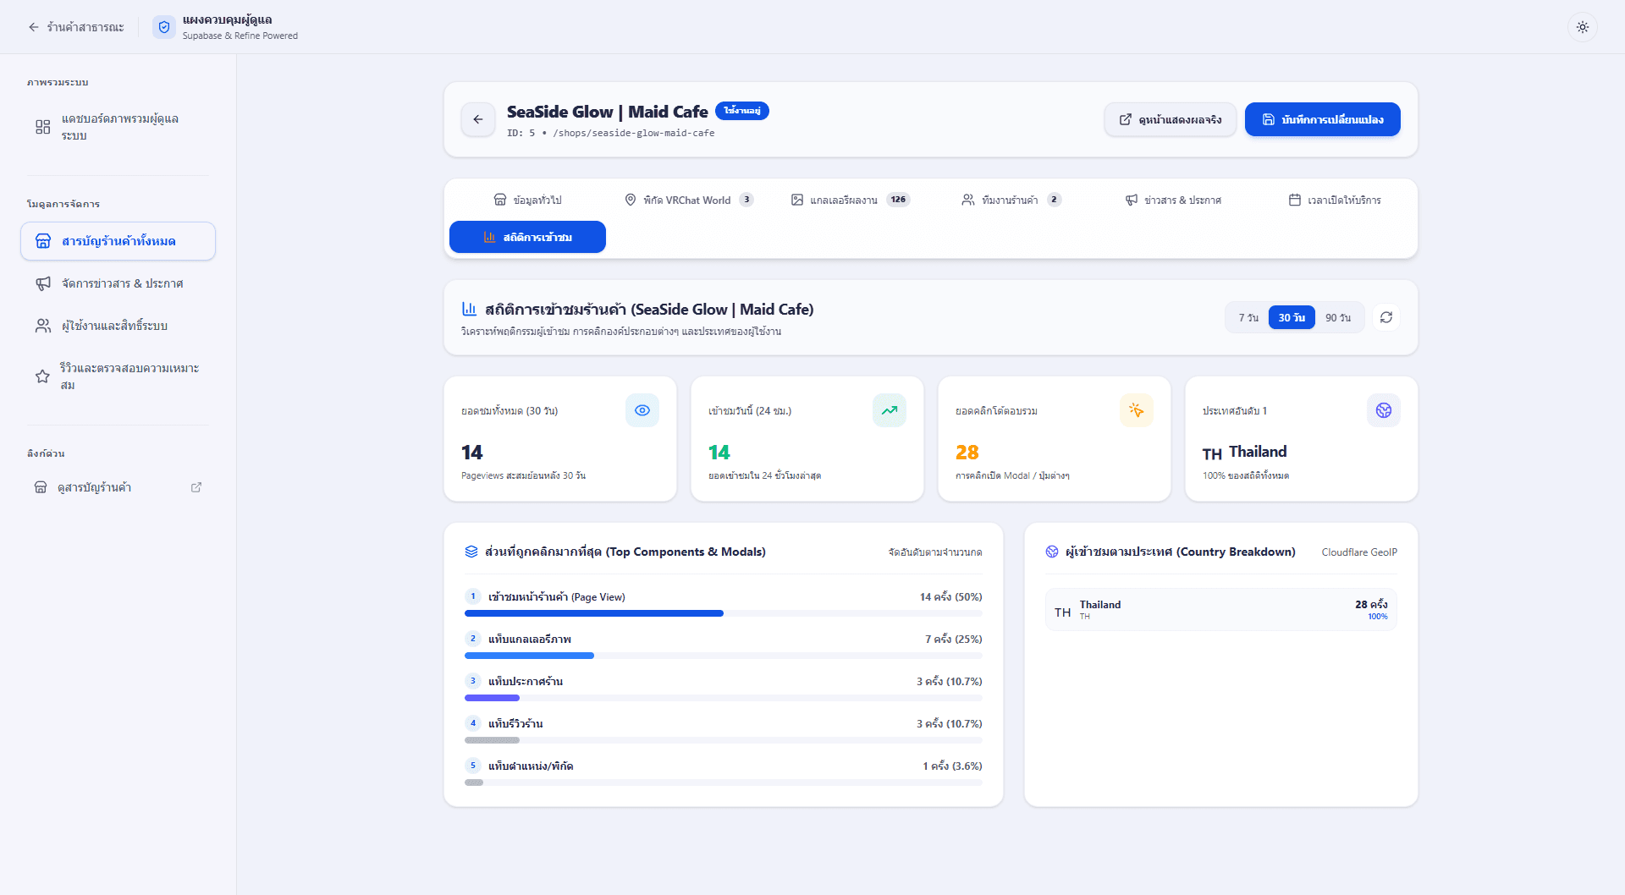Select the 90 วัน time range
The width and height of the screenshot is (1625, 895).
pyautogui.click(x=1338, y=318)
